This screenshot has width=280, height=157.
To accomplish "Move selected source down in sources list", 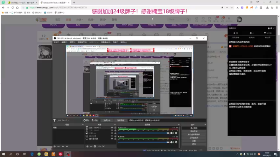I will [x=103, y=146].
